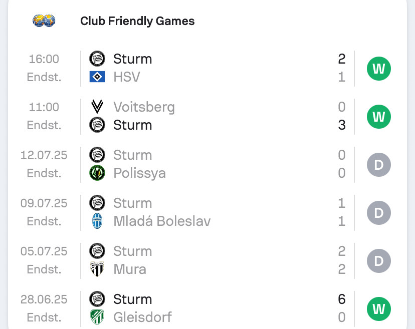The height and width of the screenshot is (329, 415).
Task: Open the HSV team name link
Action: (127, 77)
